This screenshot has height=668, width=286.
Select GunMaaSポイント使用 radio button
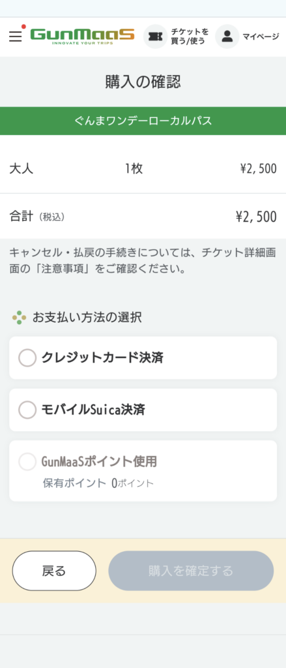pos(27,462)
